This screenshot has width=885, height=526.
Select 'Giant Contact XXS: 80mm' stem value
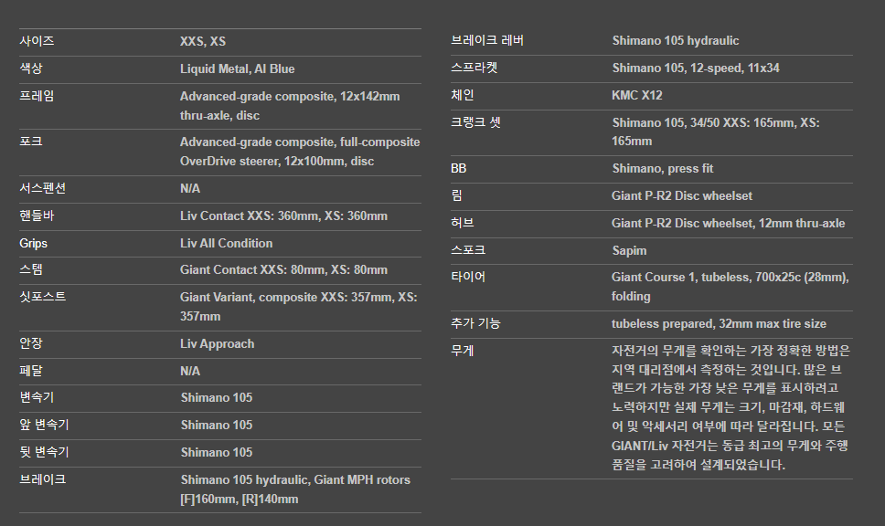[x=252, y=270]
